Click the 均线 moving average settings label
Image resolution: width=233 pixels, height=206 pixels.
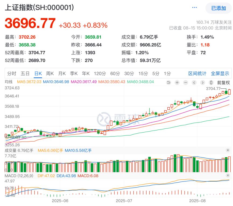pos(9,82)
